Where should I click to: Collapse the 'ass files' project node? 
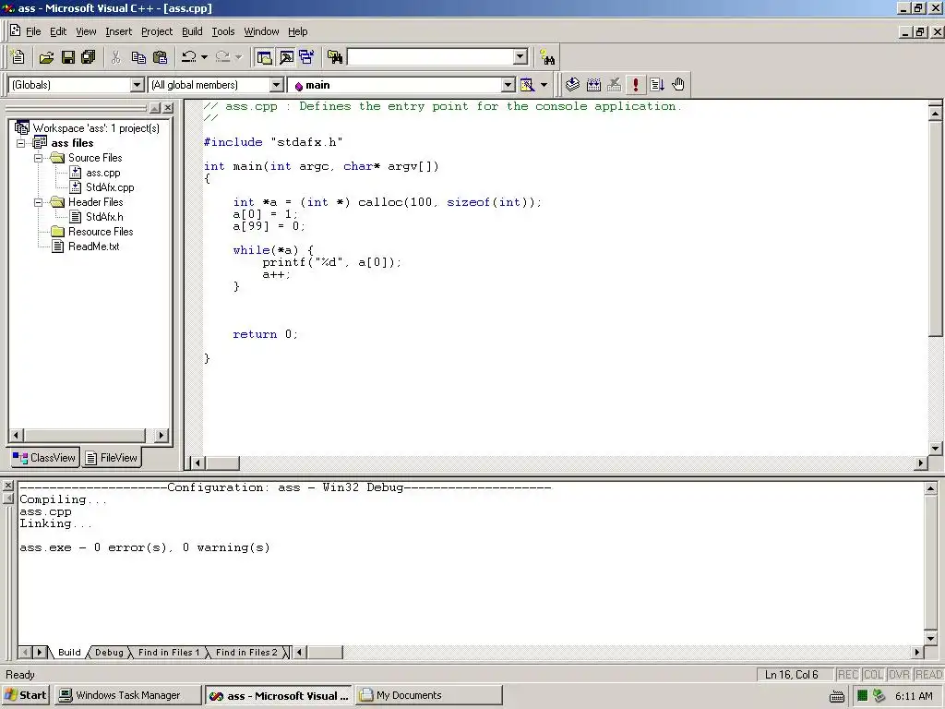tap(21, 143)
